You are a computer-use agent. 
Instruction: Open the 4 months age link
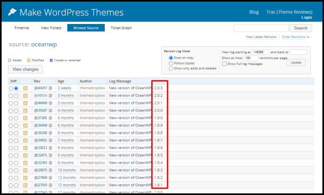click(66, 111)
